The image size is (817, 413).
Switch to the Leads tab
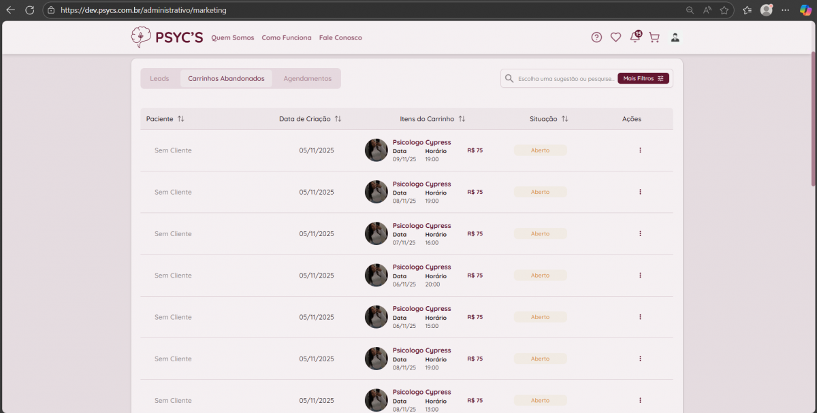click(159, 78)
